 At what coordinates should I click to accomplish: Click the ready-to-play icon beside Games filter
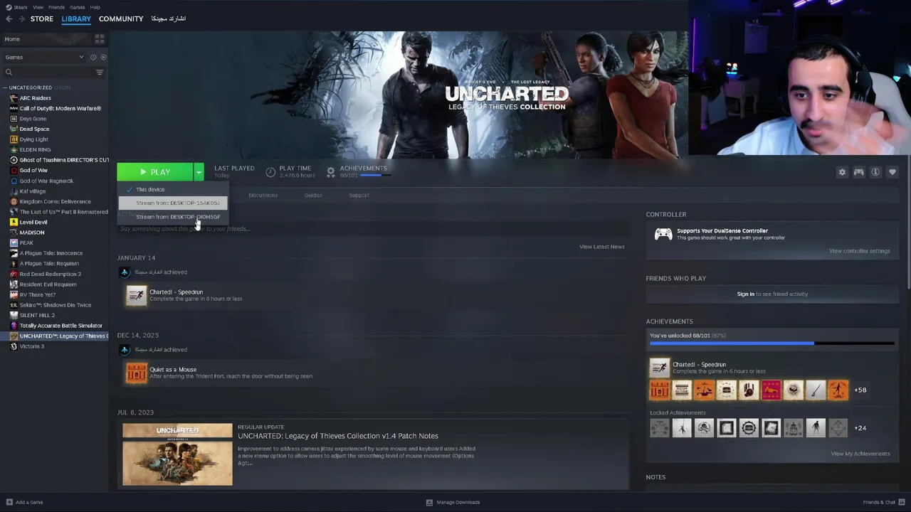tap(103, 57)
